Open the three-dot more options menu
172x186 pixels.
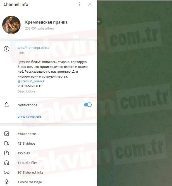(80, 4)
